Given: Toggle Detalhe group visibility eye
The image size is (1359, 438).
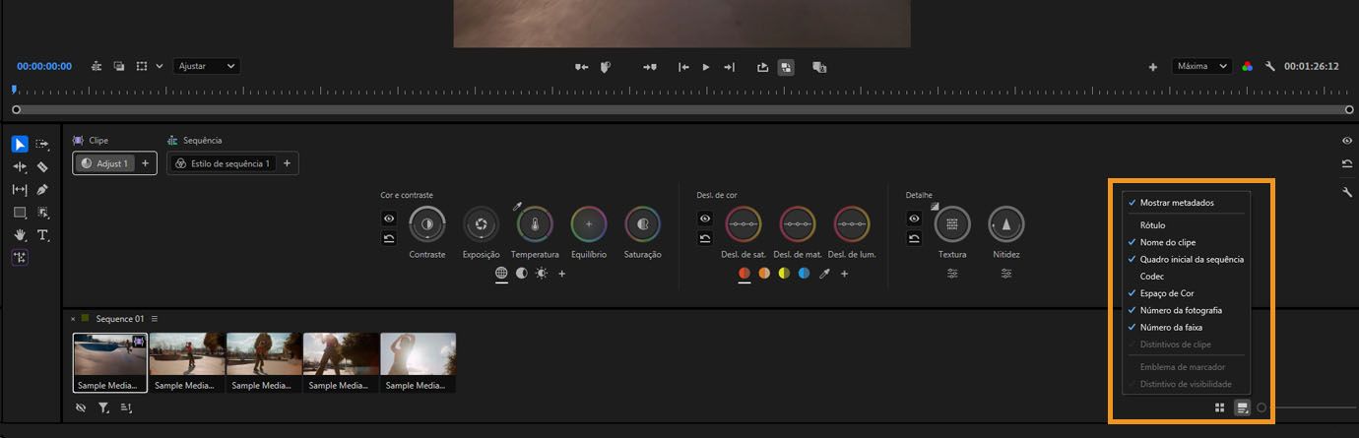Looking at the screenshot, I should pos(915,219).
